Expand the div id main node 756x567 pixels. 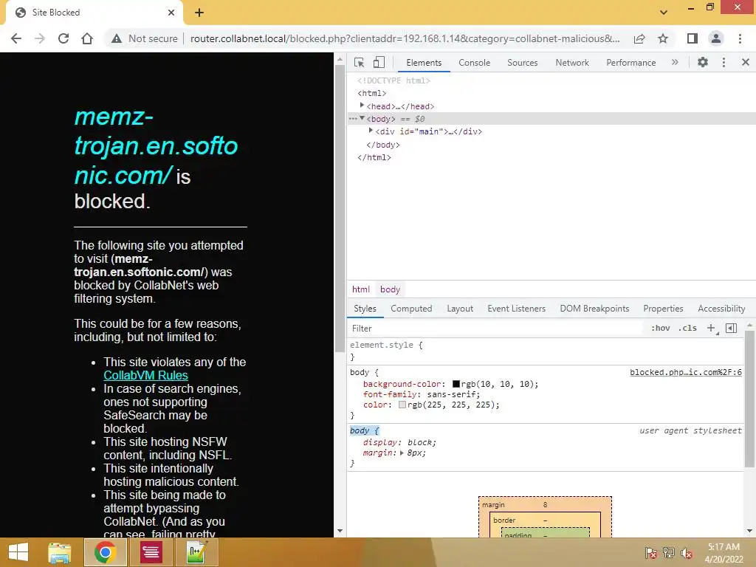click(x=371, y=131)
